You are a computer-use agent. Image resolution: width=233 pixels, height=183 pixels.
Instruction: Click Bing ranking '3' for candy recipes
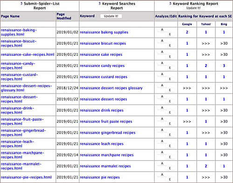coord(224,66)
